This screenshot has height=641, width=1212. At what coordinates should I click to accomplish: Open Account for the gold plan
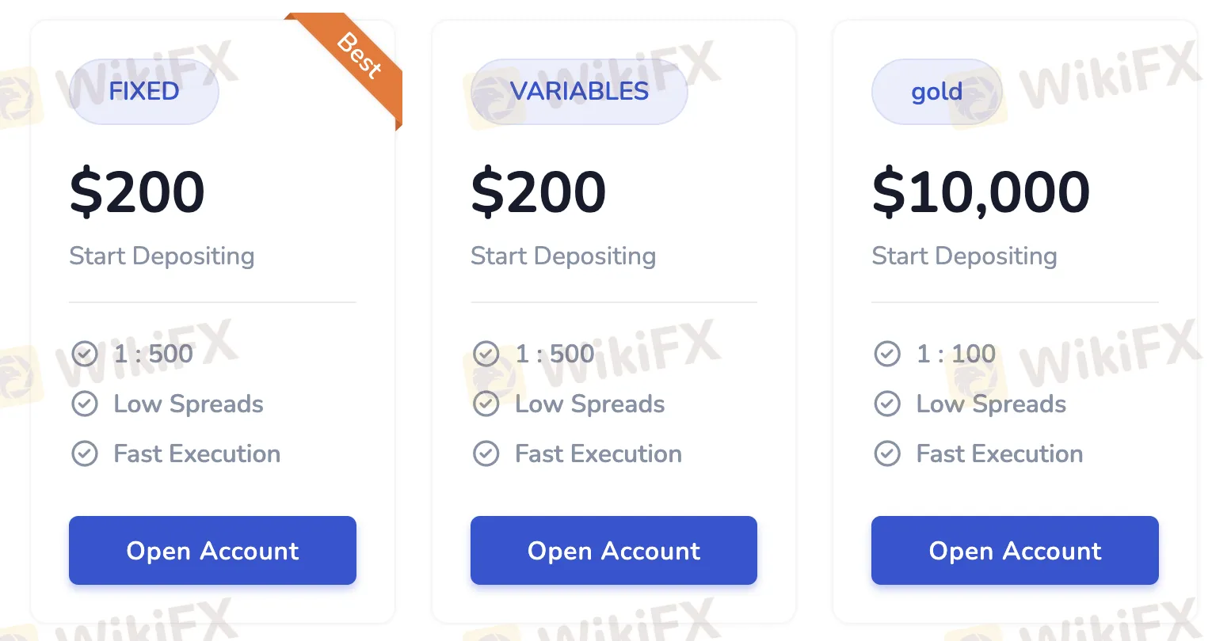pos(1015,551)
